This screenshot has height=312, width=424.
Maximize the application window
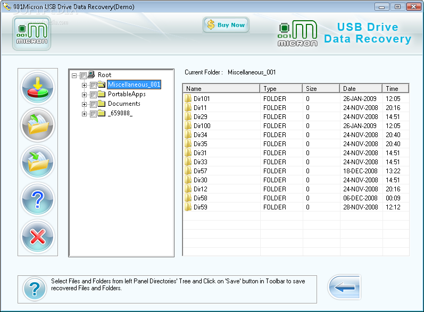(x=397, y=7)
